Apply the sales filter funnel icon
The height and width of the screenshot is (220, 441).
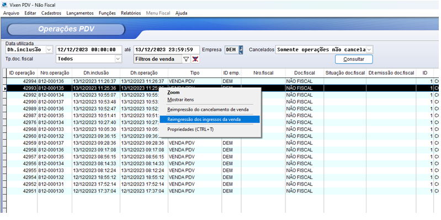coord(186,59)
